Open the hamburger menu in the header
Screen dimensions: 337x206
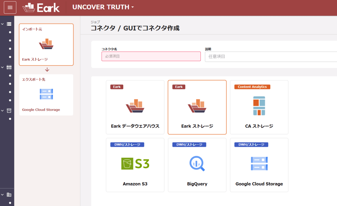click(x=10, y=8)
